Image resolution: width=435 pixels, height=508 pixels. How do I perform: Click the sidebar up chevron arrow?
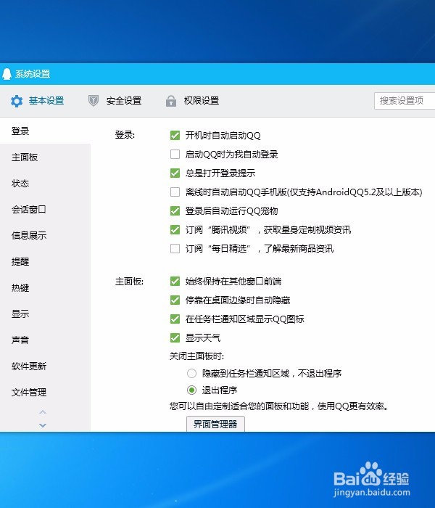(x=43, y=412)
